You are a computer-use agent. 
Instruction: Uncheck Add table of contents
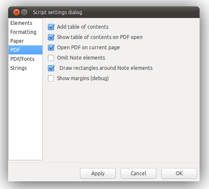click(51, 27)
